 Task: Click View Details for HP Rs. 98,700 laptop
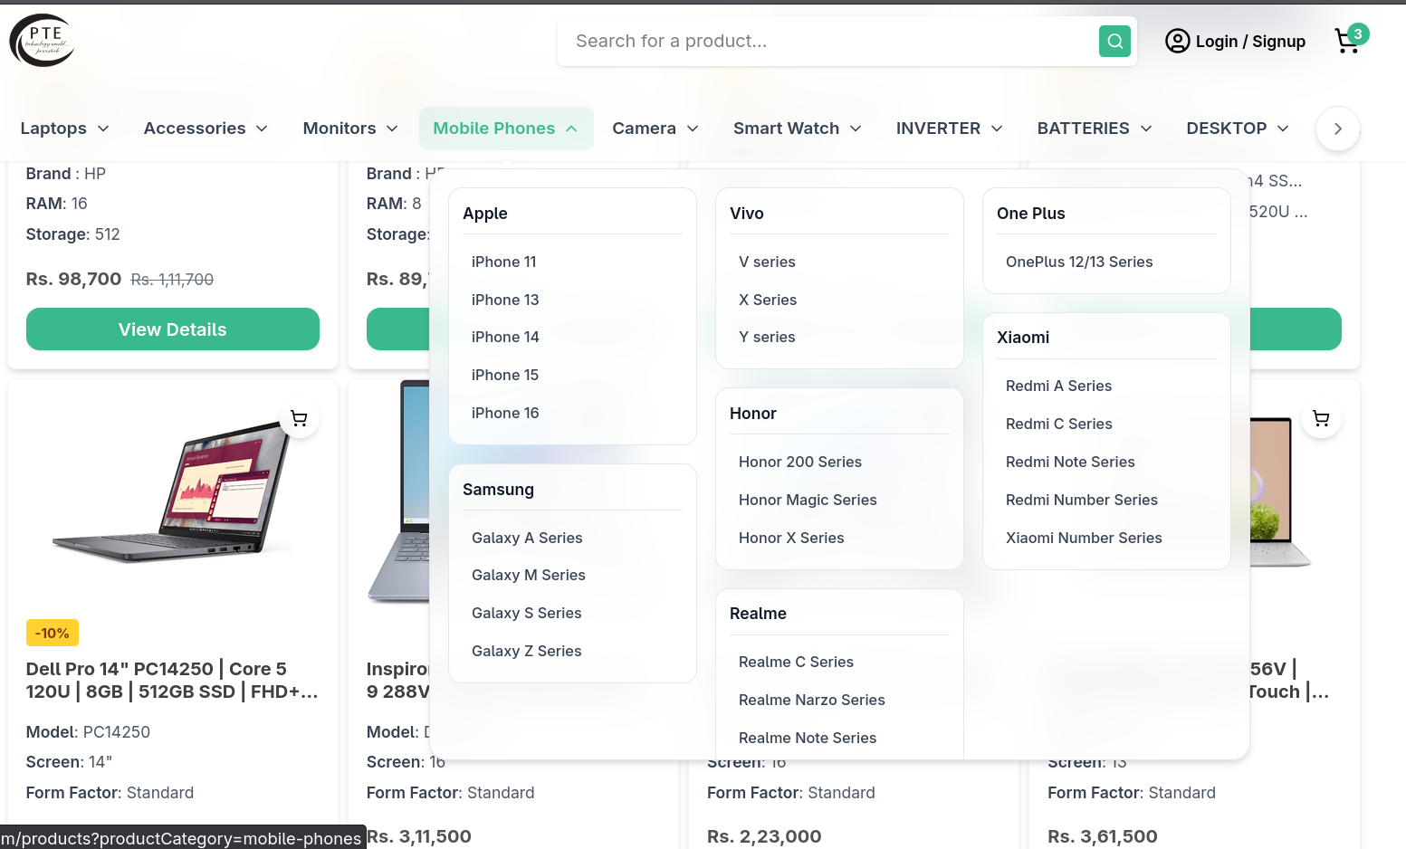point(173,329)
